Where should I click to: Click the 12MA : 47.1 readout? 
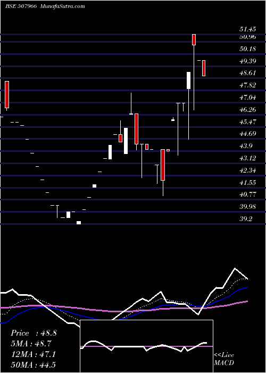point(33,354)
